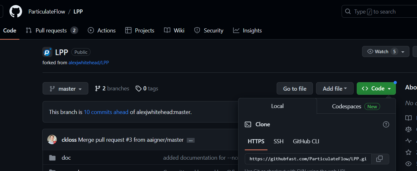
Task: Click the license scale icon in sidebar
Action: point(408,129)
